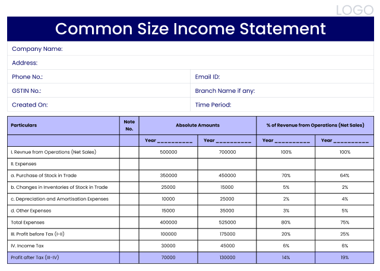Viewport: 380px width, 271px height.
Task: Click the Company Name field
Action: click(191, 49)
